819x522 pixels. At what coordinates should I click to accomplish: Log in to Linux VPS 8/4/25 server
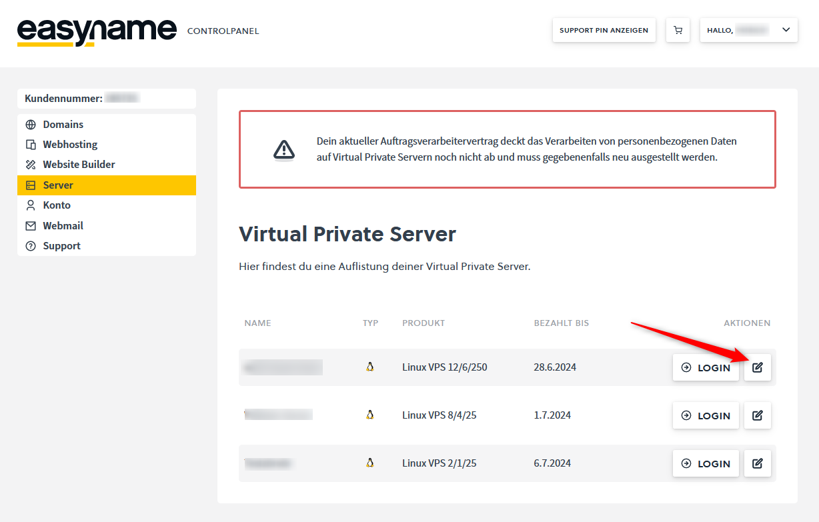tap(706, 415)
